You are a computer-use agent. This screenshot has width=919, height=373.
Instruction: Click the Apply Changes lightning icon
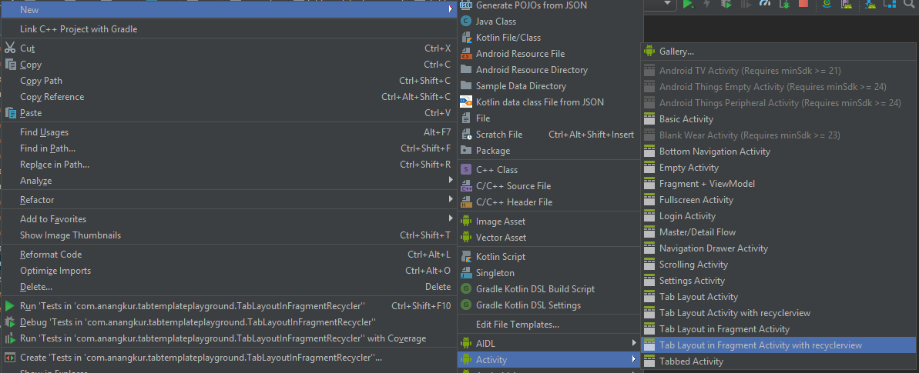(x=707, y=4)
